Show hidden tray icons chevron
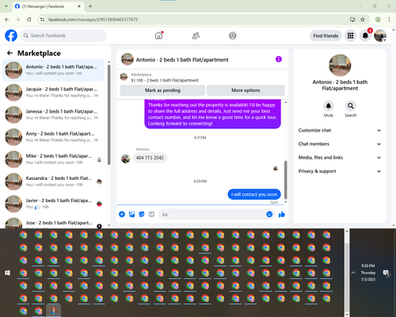Screen dimensions: 396x317 pyautogui.click(x=353, y=273)
